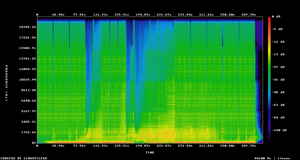This screenshot has height=160, width=300.
Task: Click the 38.98s label on the top time axis
Action: pyautogui.click(x=58, y=15)
